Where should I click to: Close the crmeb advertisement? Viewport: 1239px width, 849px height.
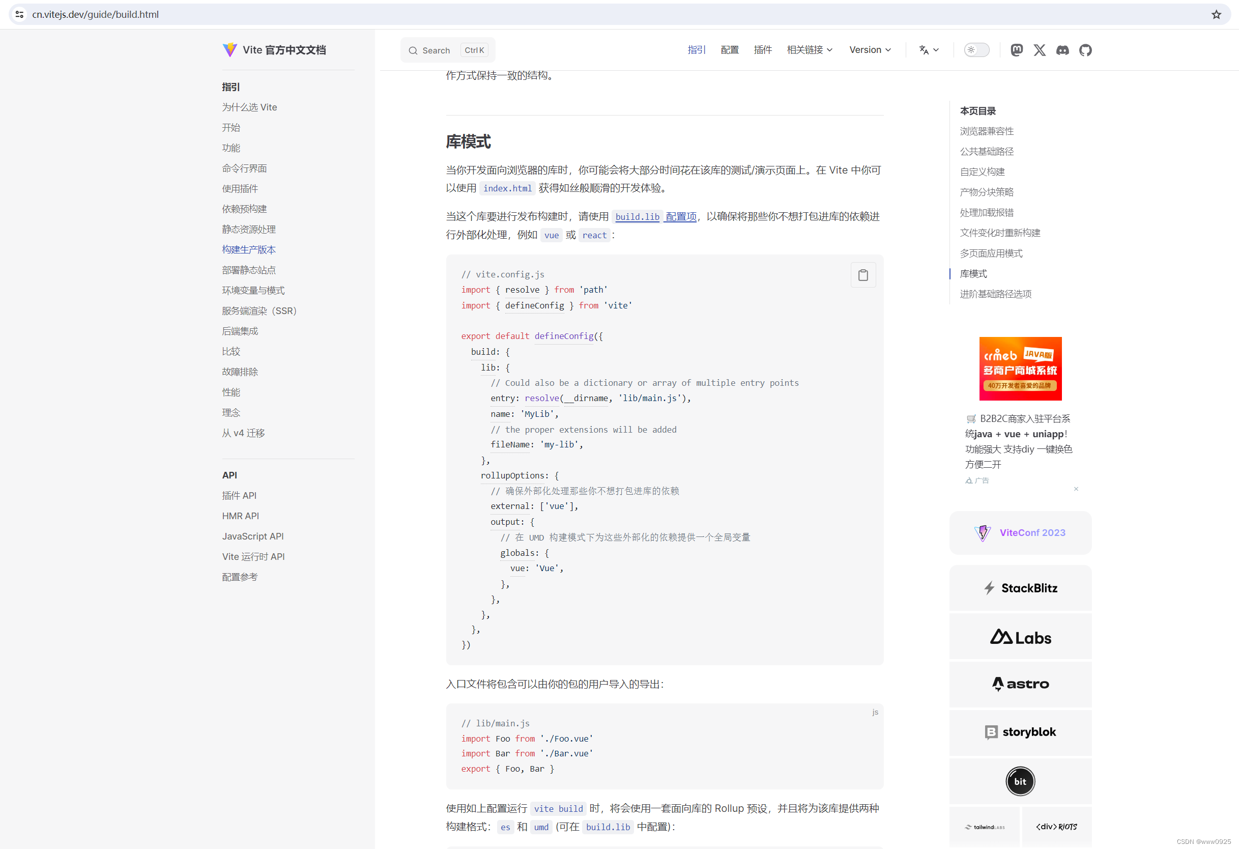pos(1075,489)
